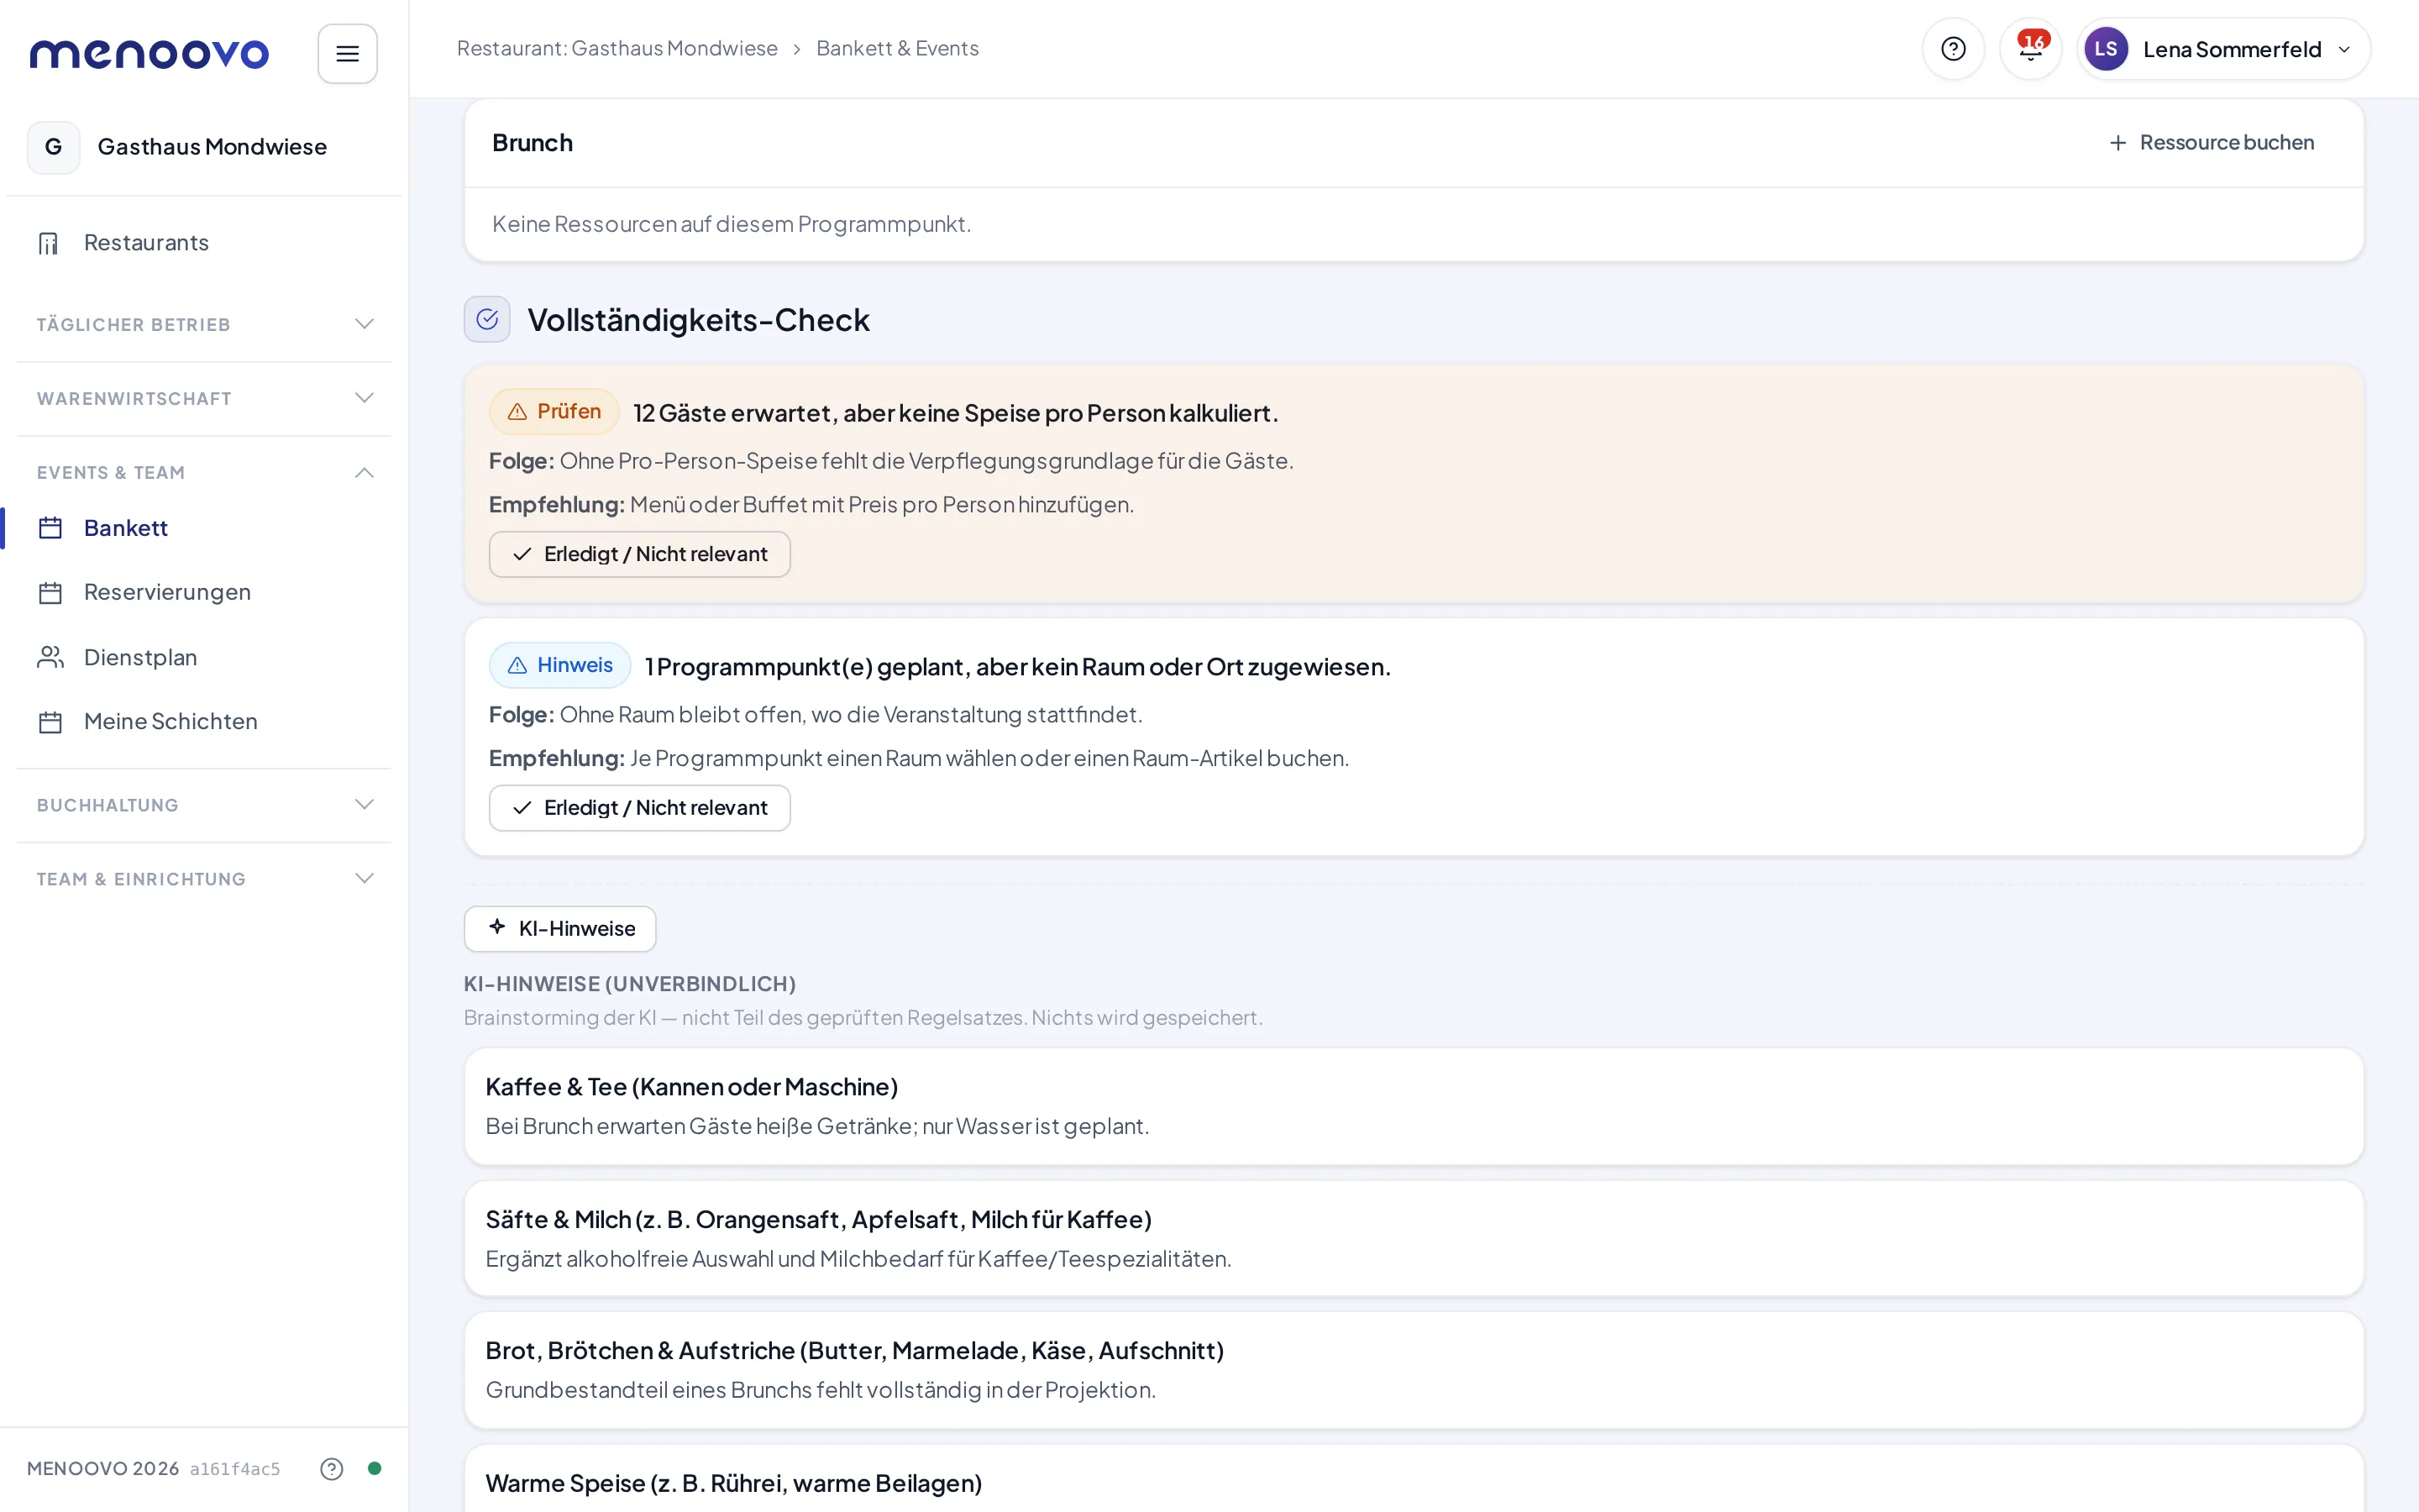Screen dimensions: 2419x1512
Task: Follow the Restaurant: Gasthaus Mondwiese breadcrumb
Action: coord(617,48)
